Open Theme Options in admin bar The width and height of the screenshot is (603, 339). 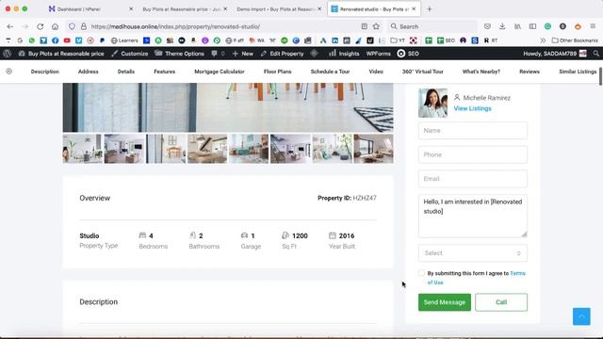(x=179, y=54)
